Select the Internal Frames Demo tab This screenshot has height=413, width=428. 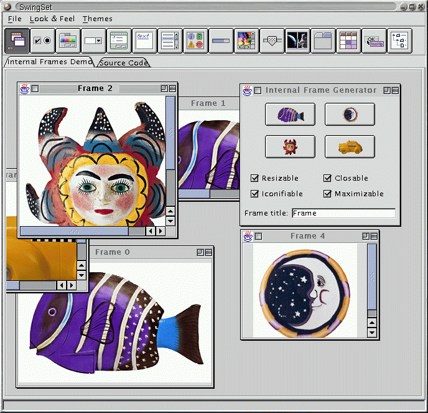pos(49,62)
